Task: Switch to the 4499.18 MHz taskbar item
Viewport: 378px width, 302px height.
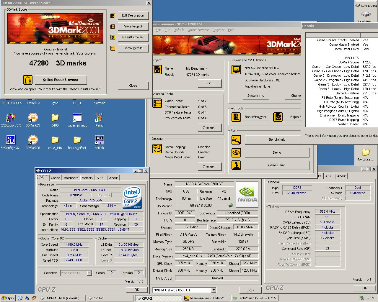Action: click(62, 298)
